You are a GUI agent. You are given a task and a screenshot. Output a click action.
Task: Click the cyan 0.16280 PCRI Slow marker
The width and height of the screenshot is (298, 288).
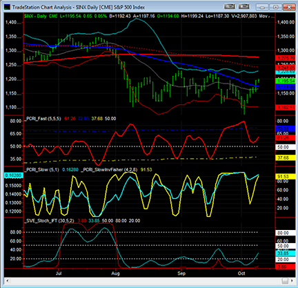pos(13,175)
